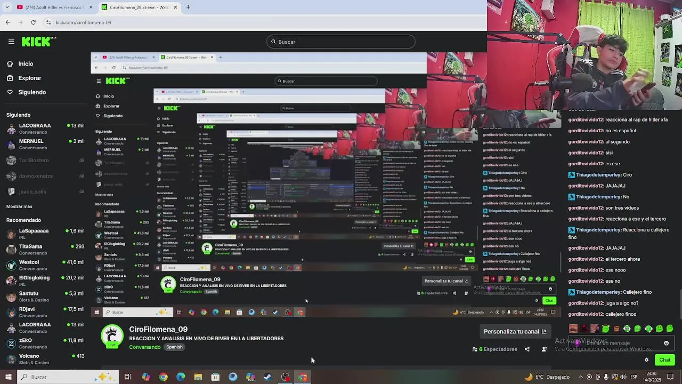Image resolution: width=682 pixels, height=384 pixels.
Task: Open Copilot from the taskbar
Action: (145, 377)
